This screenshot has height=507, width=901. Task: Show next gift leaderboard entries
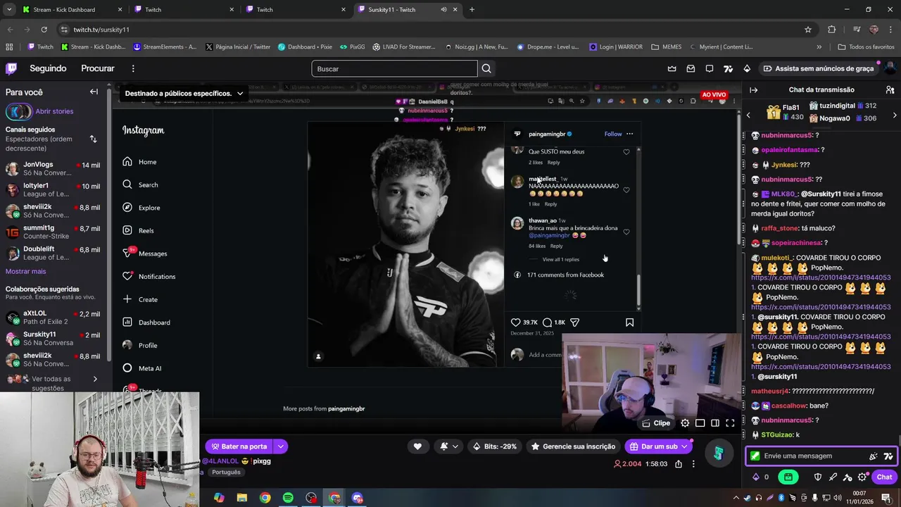[x=895, y=115]
